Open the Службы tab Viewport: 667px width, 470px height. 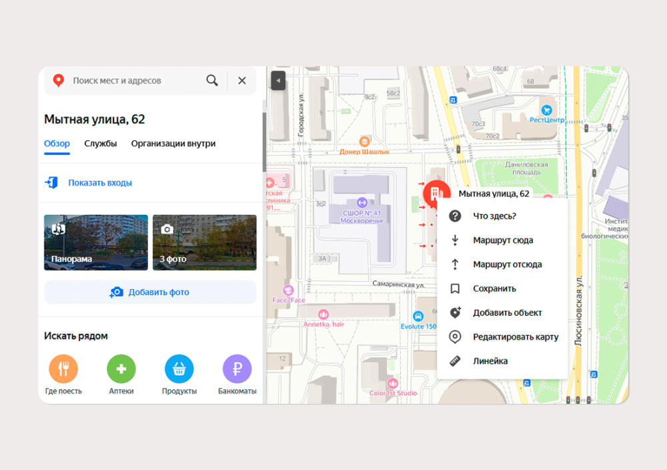(x=101, y=144)
